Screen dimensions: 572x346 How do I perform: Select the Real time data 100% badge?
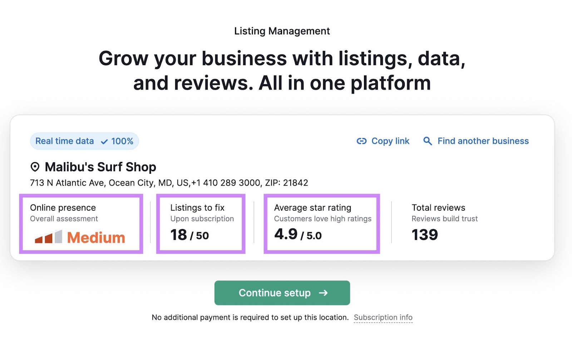point(84,141)
